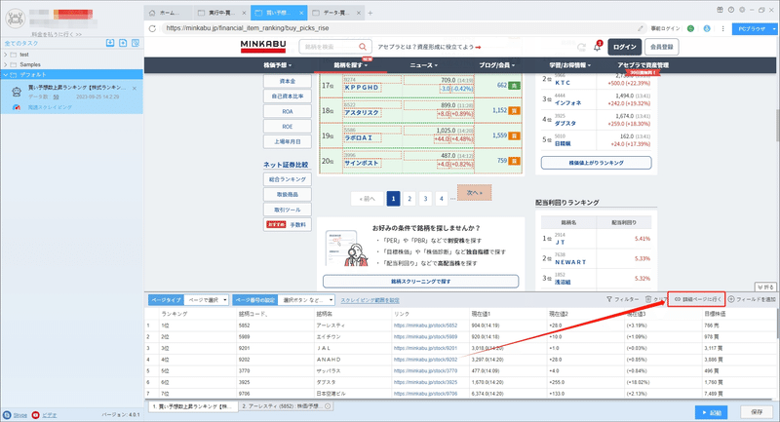Click the 折る collapse panel button
The width and height of the screenshot is (780, 422).
click(x=765, y=288)
